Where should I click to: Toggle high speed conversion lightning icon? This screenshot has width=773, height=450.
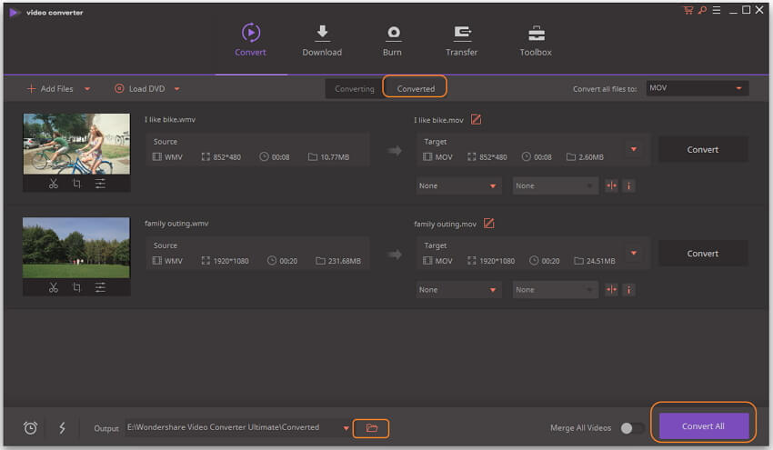pos(62,428)
